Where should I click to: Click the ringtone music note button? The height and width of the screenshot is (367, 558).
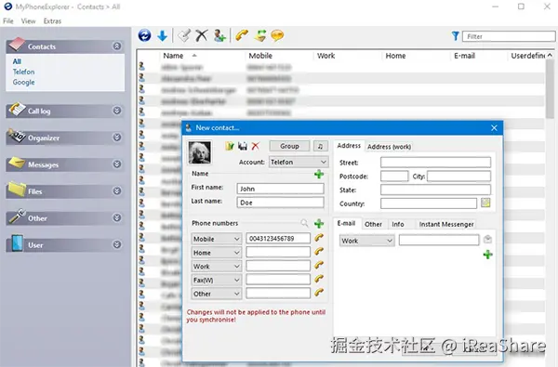pos(320,146)
